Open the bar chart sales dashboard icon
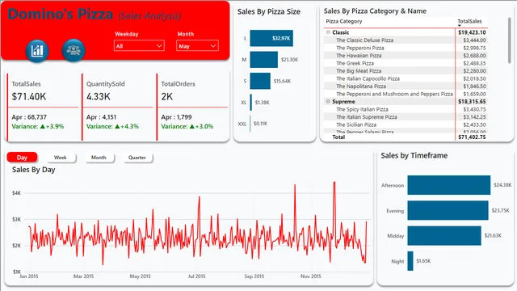The image size is (517, 291). pyautogui.click(x=37, y=50)
